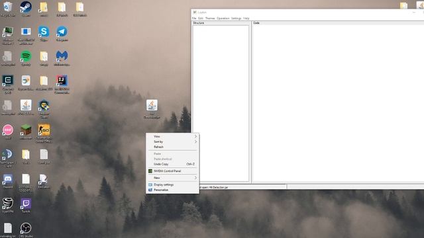Open the pink osu! desktop shortcut
The image size is (424, 238).
7,130
